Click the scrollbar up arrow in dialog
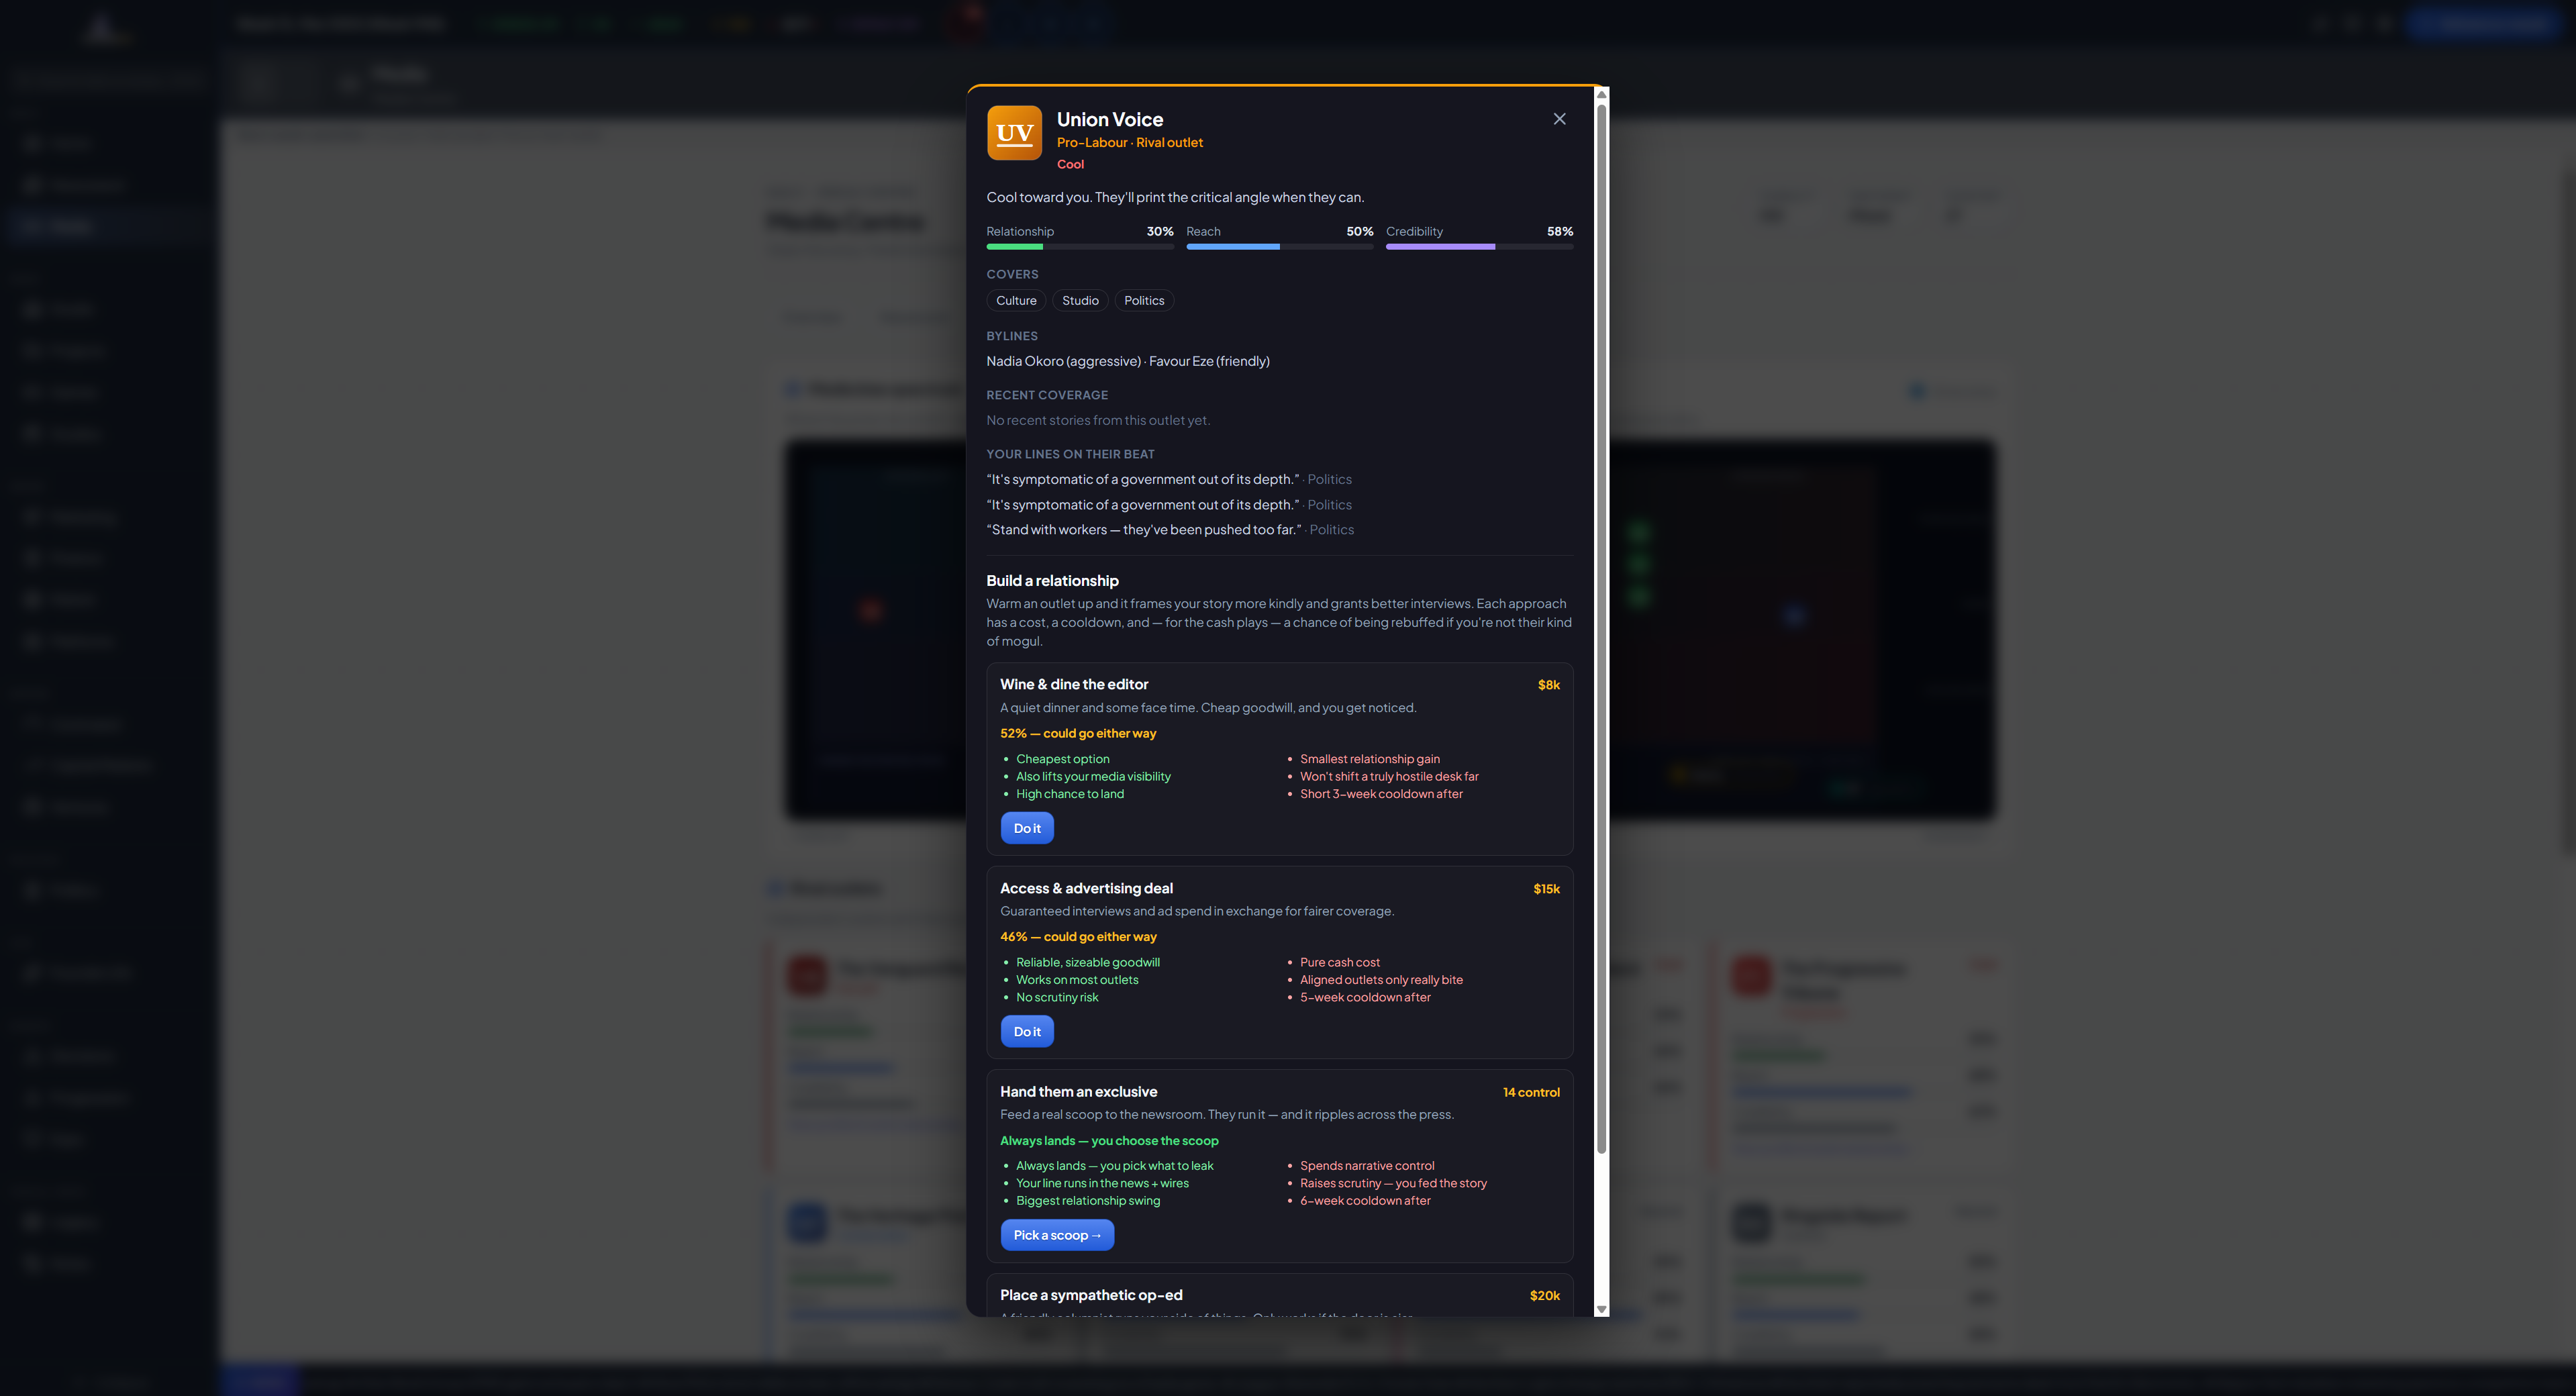The height and width of the screenshot is (1396, 2576). [x=1601, y=95]
